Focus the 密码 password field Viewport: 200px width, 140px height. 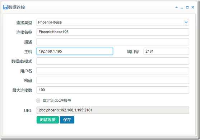coord(113,80)
